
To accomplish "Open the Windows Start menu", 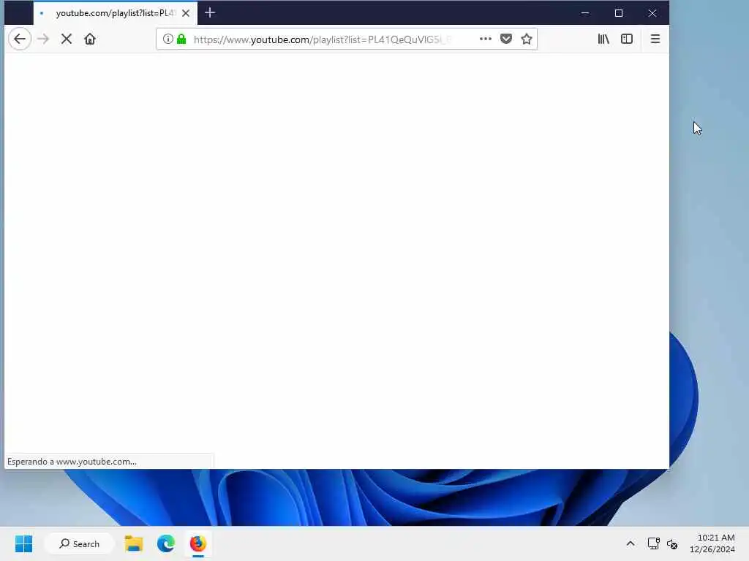I will [x=23, y=543].
